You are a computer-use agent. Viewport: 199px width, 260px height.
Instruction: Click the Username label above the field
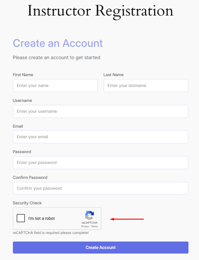click(22, 100)
